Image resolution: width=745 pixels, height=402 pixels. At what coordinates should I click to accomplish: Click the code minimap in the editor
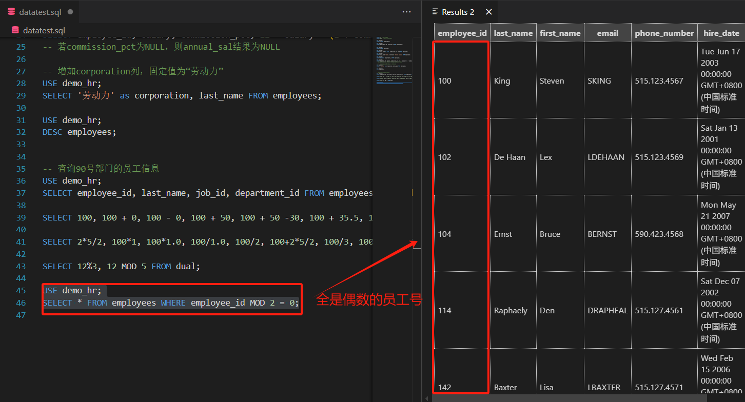[x=394, y=60]
